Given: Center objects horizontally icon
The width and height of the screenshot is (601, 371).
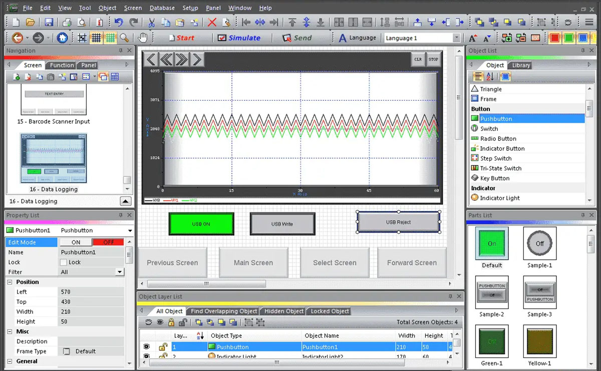Looking at the screenshot, I should 260,22.
